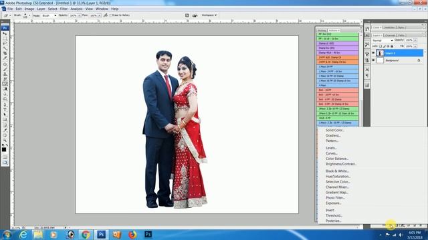Open Firefox from the taskbar

(x=132, y=235)
